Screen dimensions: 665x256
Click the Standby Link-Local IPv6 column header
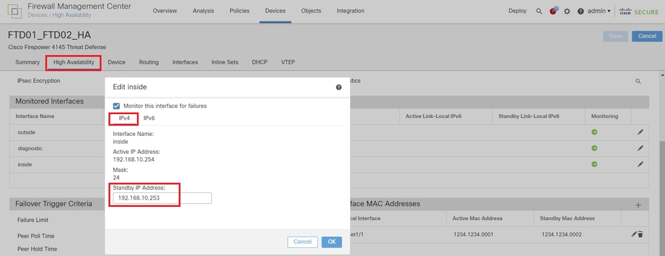[529, 116]
